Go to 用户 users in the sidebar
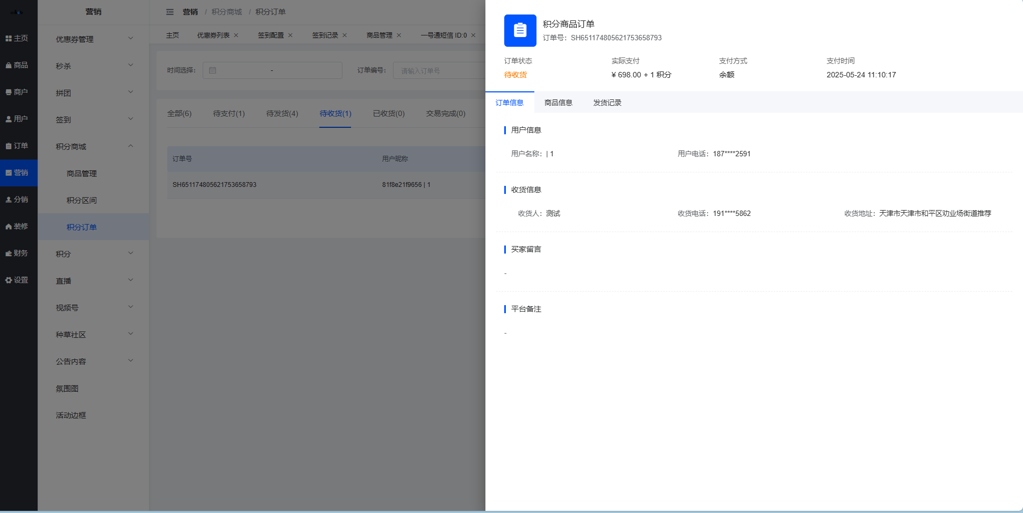1023x513 pixels. coord(17,119)
